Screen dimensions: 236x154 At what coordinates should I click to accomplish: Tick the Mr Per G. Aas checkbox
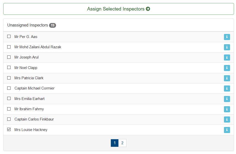9,36
